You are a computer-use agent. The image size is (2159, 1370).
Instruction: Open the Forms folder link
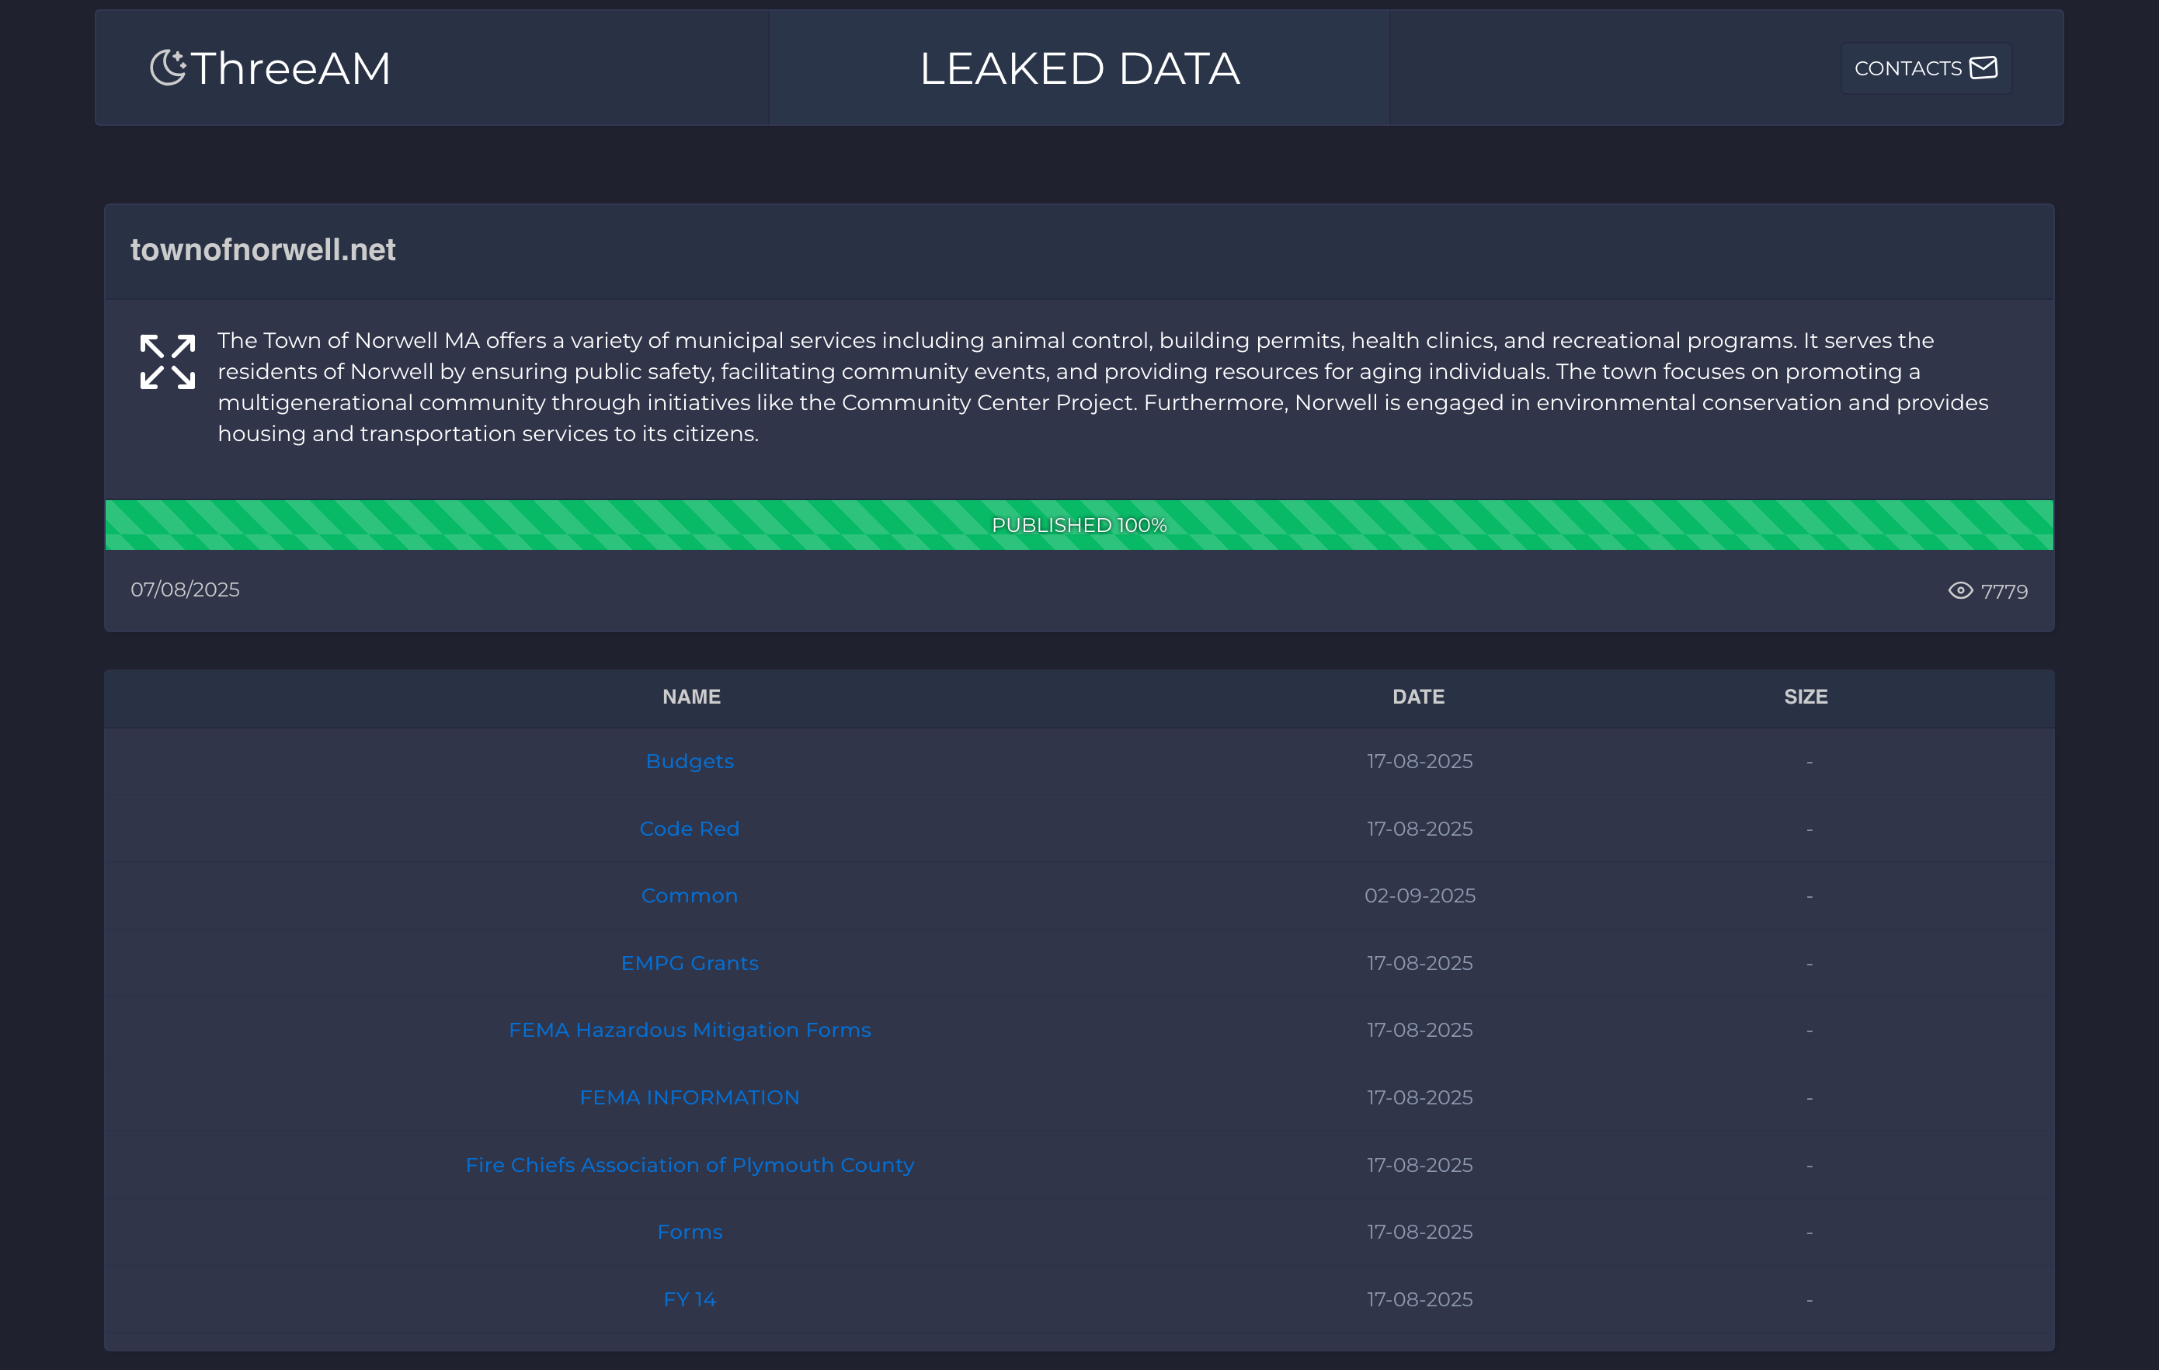[x=690, y=1231]
